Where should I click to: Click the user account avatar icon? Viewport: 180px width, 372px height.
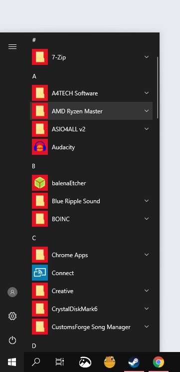[x=12, y=292]
